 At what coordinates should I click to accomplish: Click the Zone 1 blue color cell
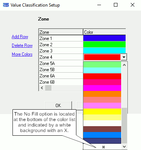[104, 38]
